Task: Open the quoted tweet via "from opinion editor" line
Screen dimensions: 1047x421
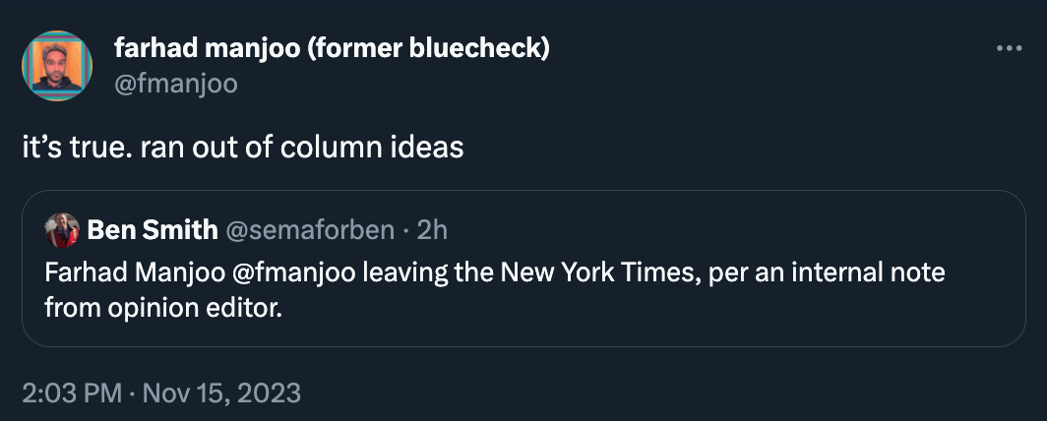Action: coord(163,307)
